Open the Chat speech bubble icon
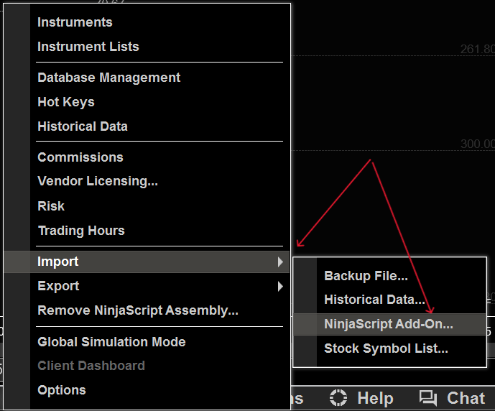Image resolution: width=495 pixels, height=411 pixels. pyautogui.click(x=428, y=398)
